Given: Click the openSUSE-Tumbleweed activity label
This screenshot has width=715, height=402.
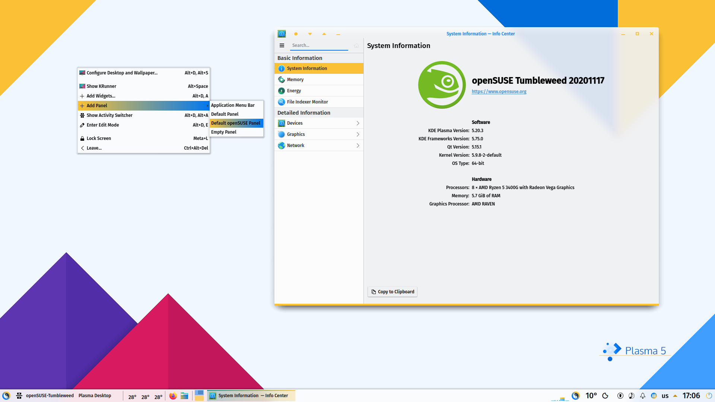Looking at the screenshot, I should pyautogui.click(x=50, y=396).
